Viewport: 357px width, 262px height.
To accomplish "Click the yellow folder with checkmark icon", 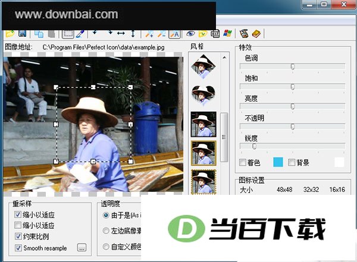I will (x=203, y=34).
